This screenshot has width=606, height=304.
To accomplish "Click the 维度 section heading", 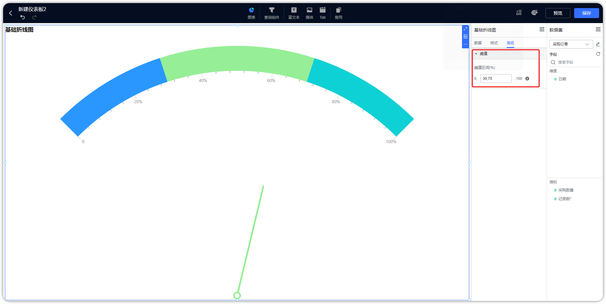I will (553, 71).
